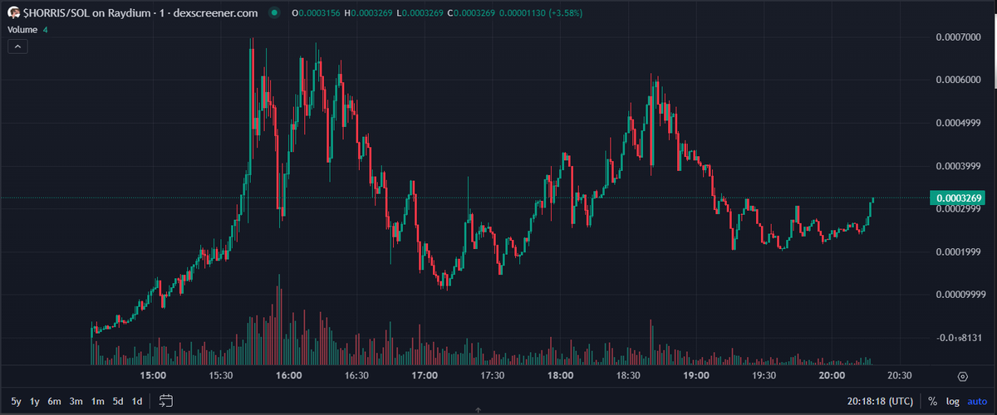The height and width of the screenshot is (415, 997).
Task: Click the 0.0006000 price axis label
Action: pyautogui.click(x=960, y=81)
